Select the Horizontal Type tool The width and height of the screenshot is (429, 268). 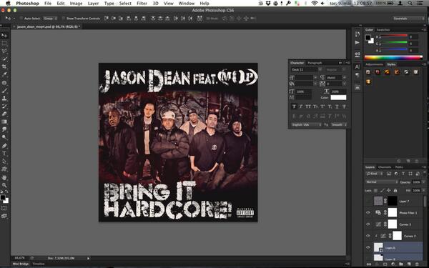coord(4,154)
